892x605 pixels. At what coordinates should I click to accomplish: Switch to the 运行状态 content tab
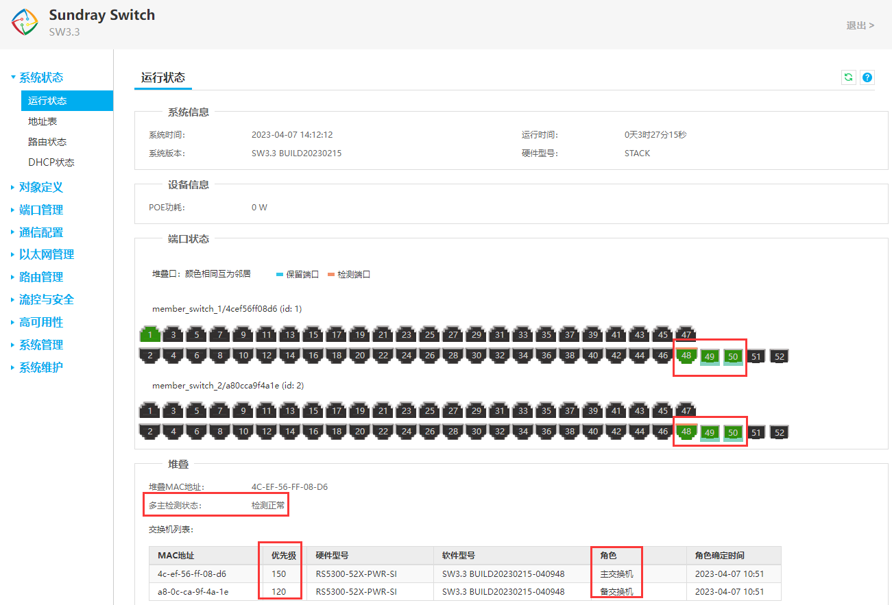point(163,77)
